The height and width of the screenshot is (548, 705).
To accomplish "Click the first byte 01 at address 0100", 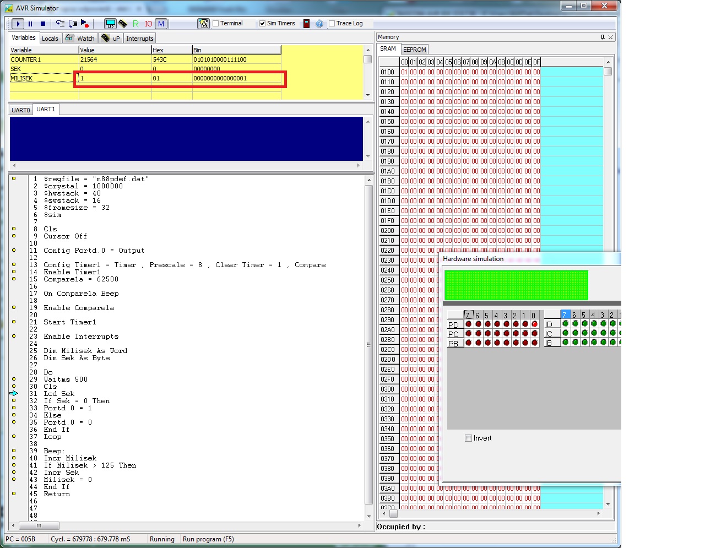I will pyautogui.click(x=404, y=72).
